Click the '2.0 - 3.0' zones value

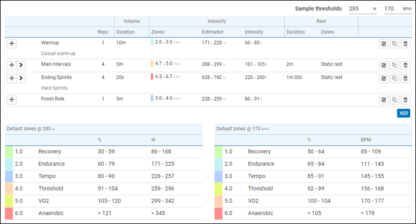pos(164,42)
